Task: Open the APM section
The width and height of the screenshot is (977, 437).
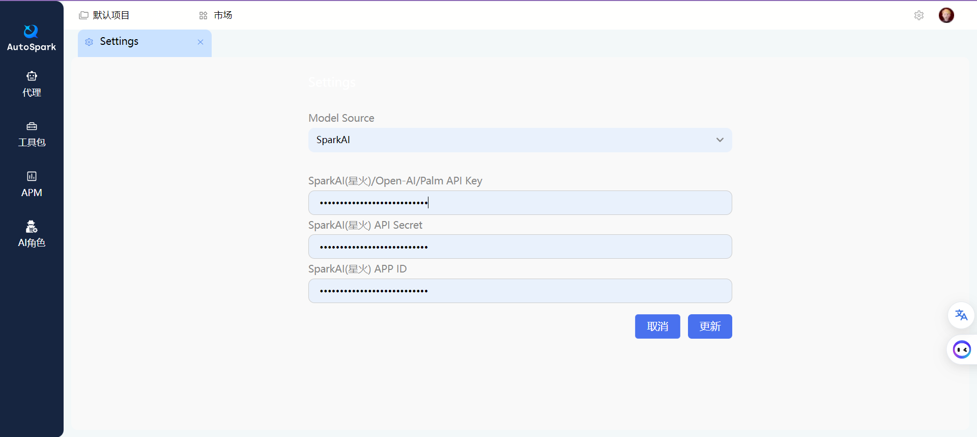Action: click(32, 184)
